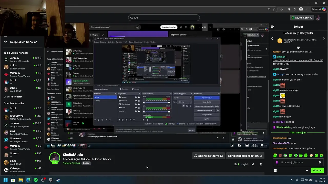Image resolution: width=328 pixels, height=184 pixels.
Task: Open the recommended 10000DAYS channel
Action: 23,117
